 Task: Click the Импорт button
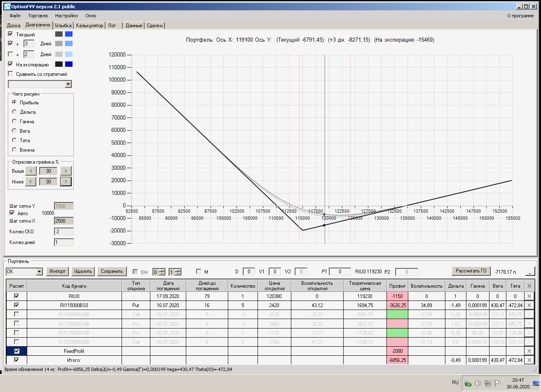tap(58, 271)
